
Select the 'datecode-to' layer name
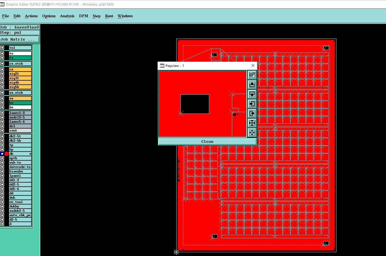coord(20,167)
